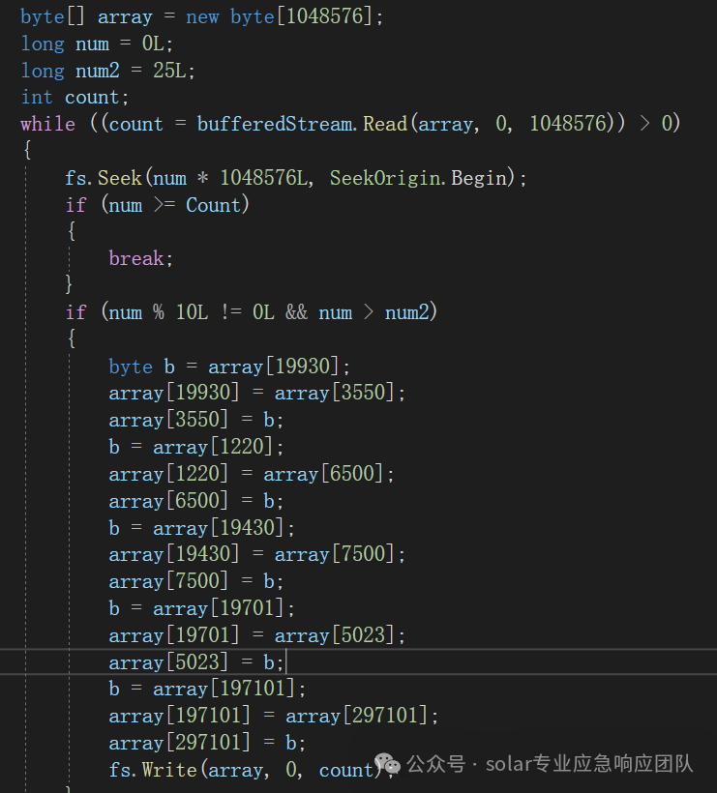The image size is (717, 793).
Task: Click the '&&' operator in the if condition
Action: tap(296, 312)
